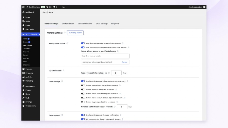Show info tooltip for Privacy Team Access

tap(67, 43)
